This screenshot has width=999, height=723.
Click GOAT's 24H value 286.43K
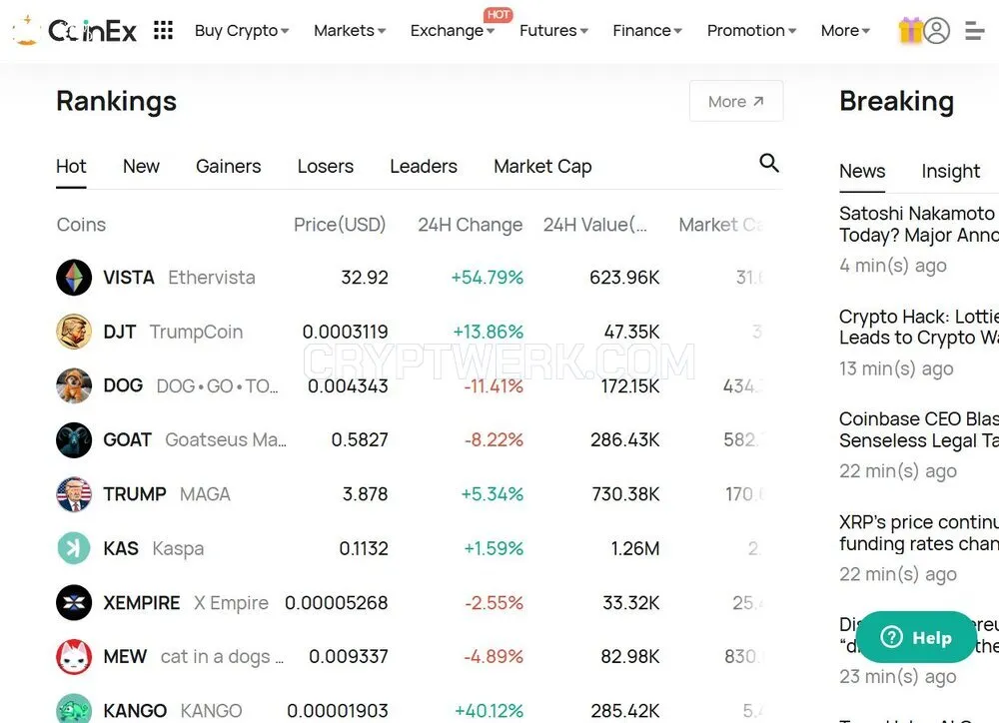point(625,439)
